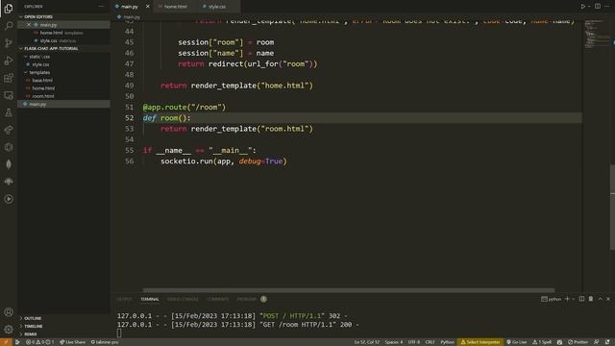615x346 pixels.
Task: Maximize the panel size chevron
Action: [x=600, y=299]
